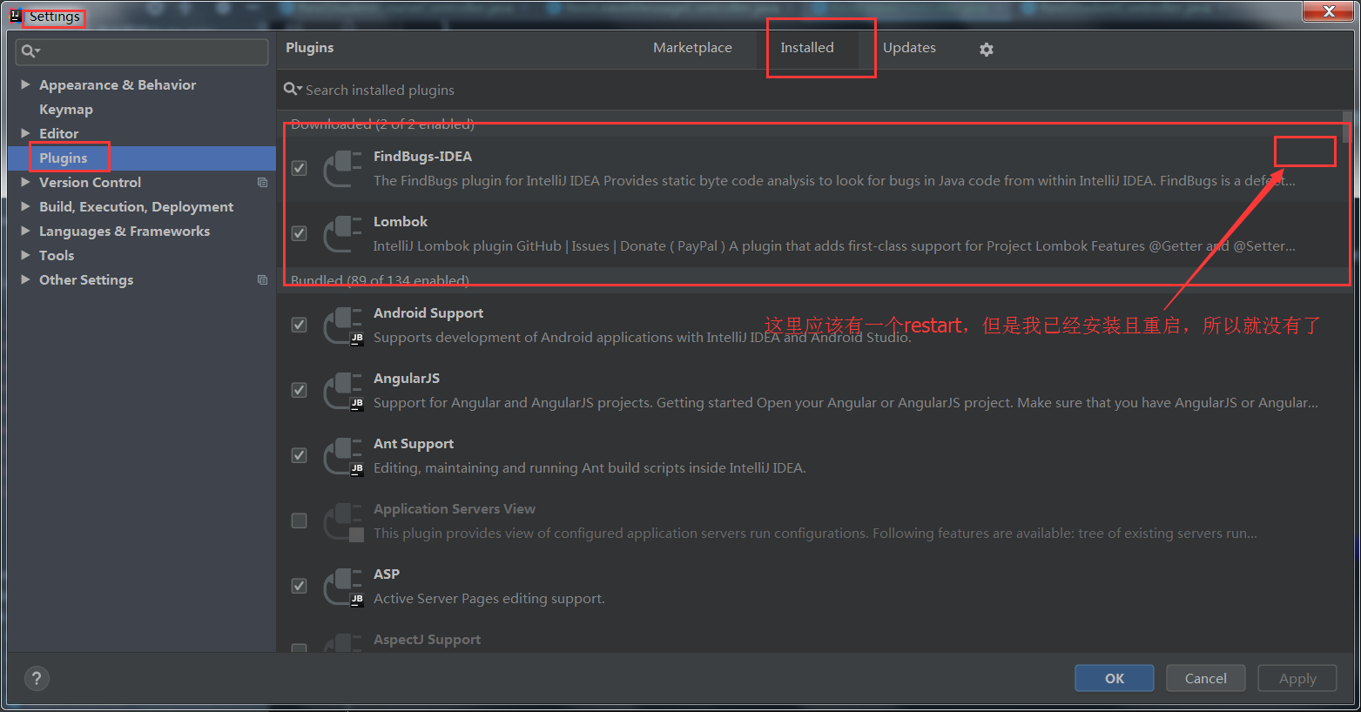Click the Application Servers View plugin icon
Screen dimensions: 1361x712
(x=343, y=521)
